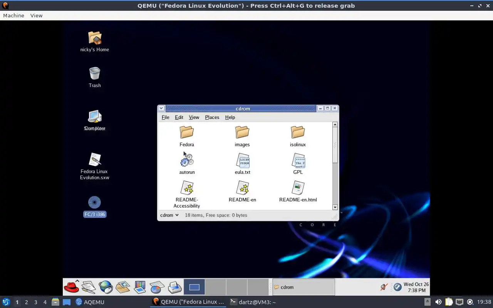Expand the cdrom location dropdown
Screen dimensions: 493x308
[x=169, y=215]
